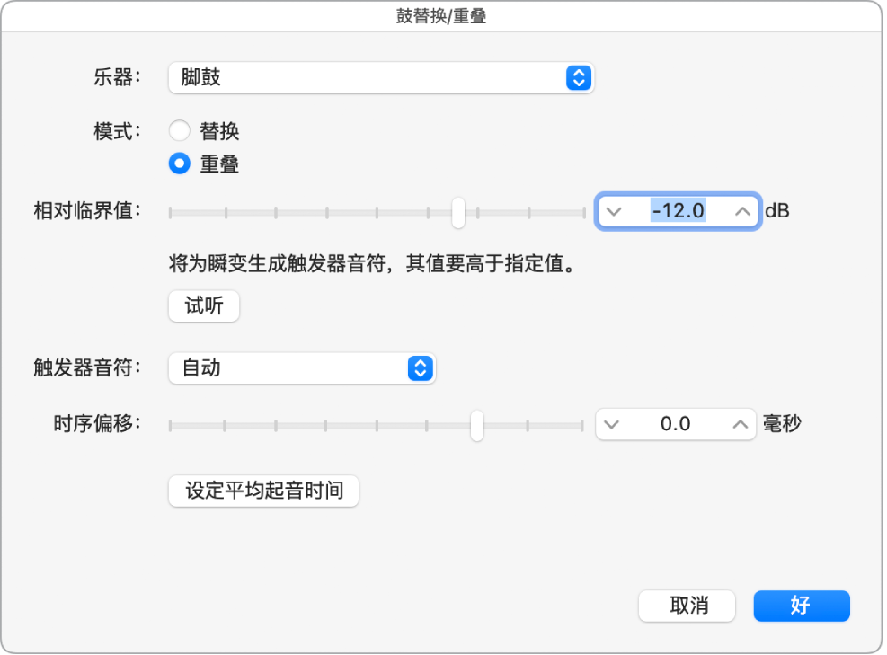Image resolution: width=887 pixels, height=655 pixels.
Task: Decrease 时序偏移 value with down stepper
Action: tap(613, 423)
